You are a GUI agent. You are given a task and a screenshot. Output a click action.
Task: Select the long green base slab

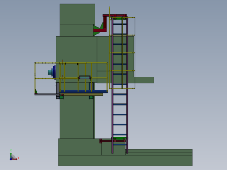[x=125, y=160]
